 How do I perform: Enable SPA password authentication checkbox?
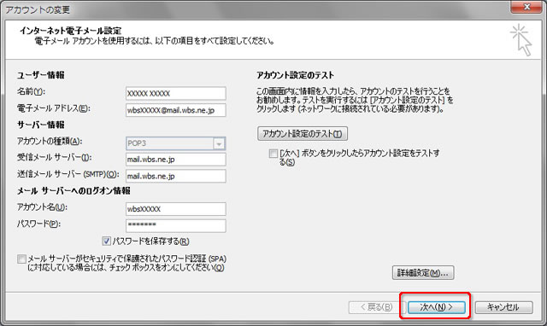pos(21,259)
